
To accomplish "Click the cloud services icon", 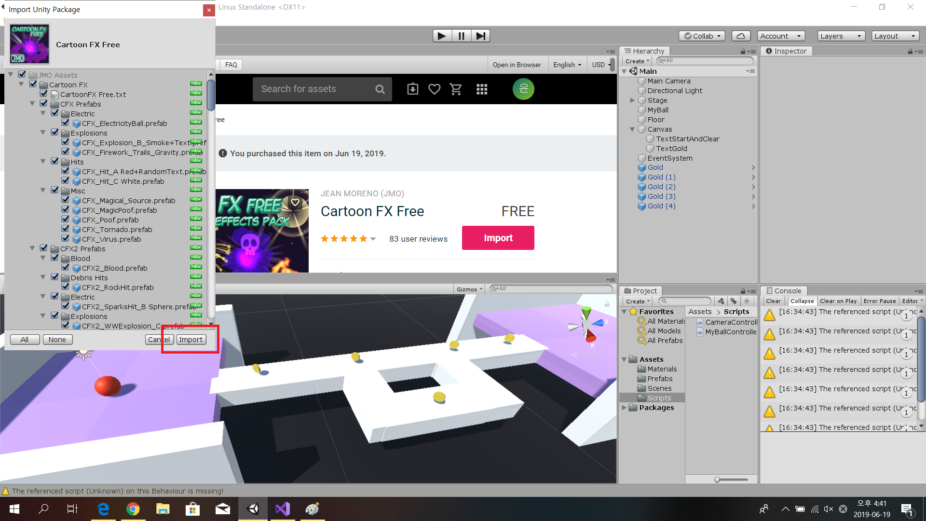I will [741, 36].
